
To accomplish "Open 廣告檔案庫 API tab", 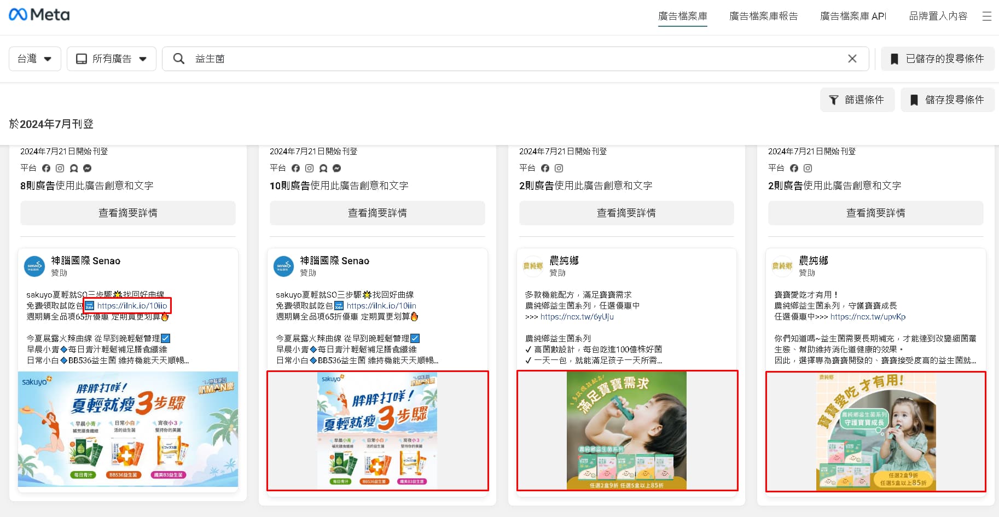I will tap(853, 16).
